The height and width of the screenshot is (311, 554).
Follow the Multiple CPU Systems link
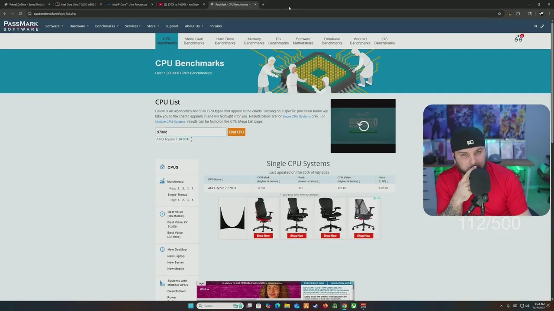pyautogui.click(x=171, y=121)
